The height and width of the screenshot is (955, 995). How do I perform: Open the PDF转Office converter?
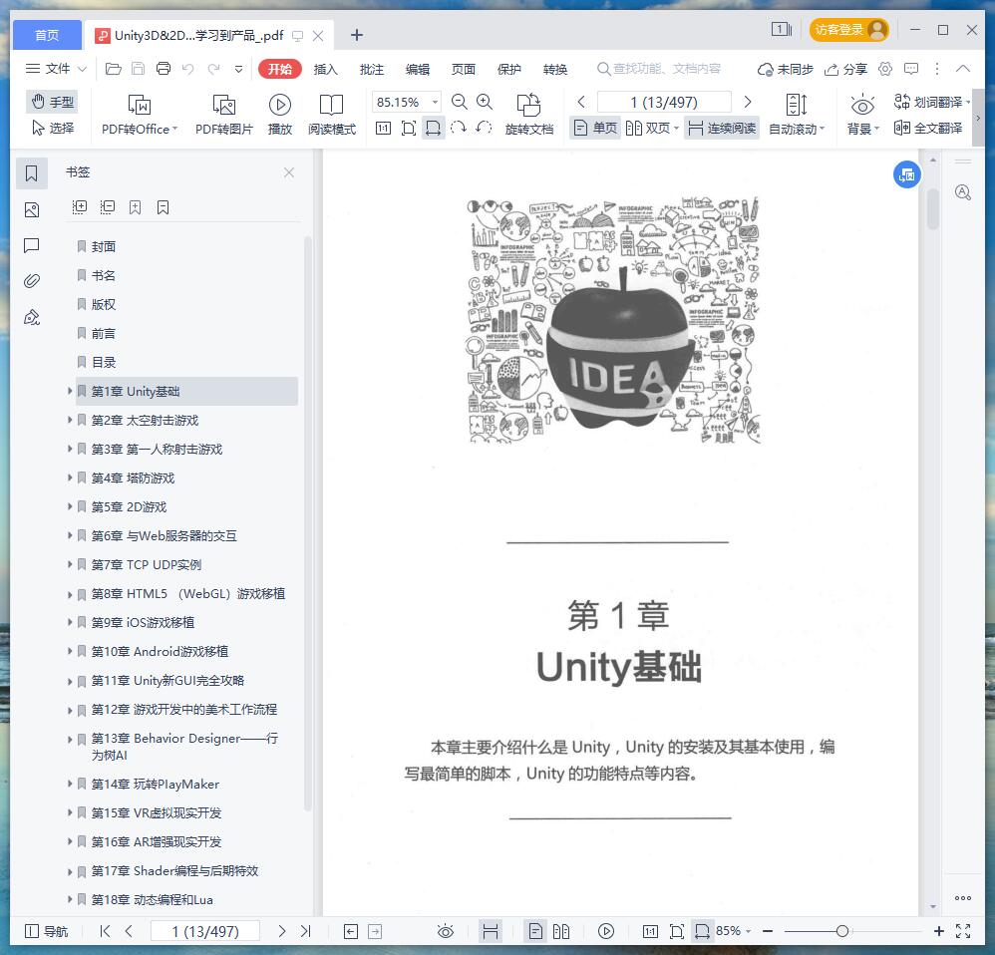(x=140, y=115)
